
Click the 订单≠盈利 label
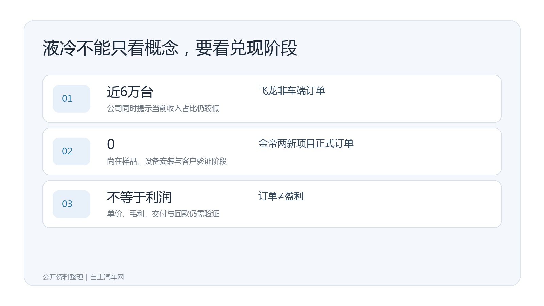click(x=281, y=196)
